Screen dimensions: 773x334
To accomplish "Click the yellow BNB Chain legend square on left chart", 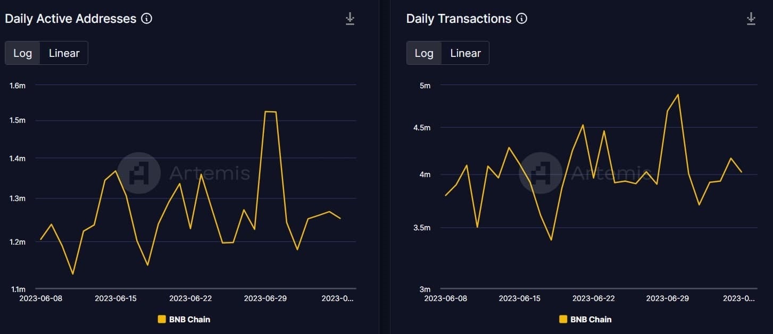I will pos(161,319).
